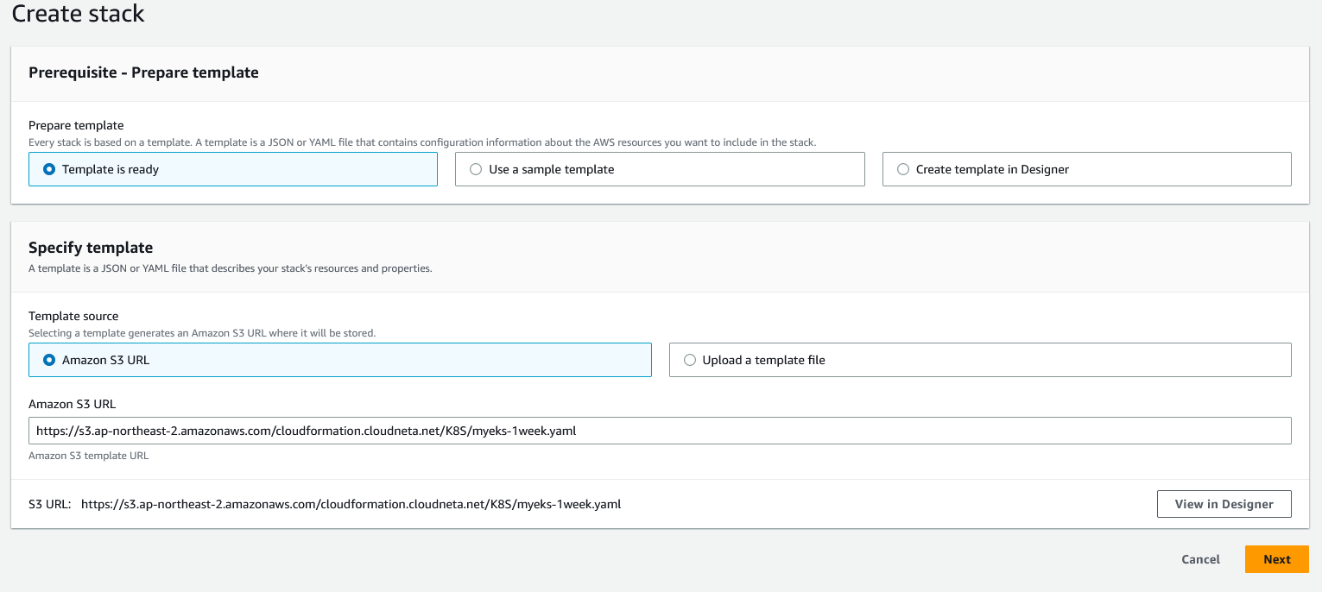Click the "Prepare template" field label
Screen dimensions: 1322x592
[x=76, y=125]
